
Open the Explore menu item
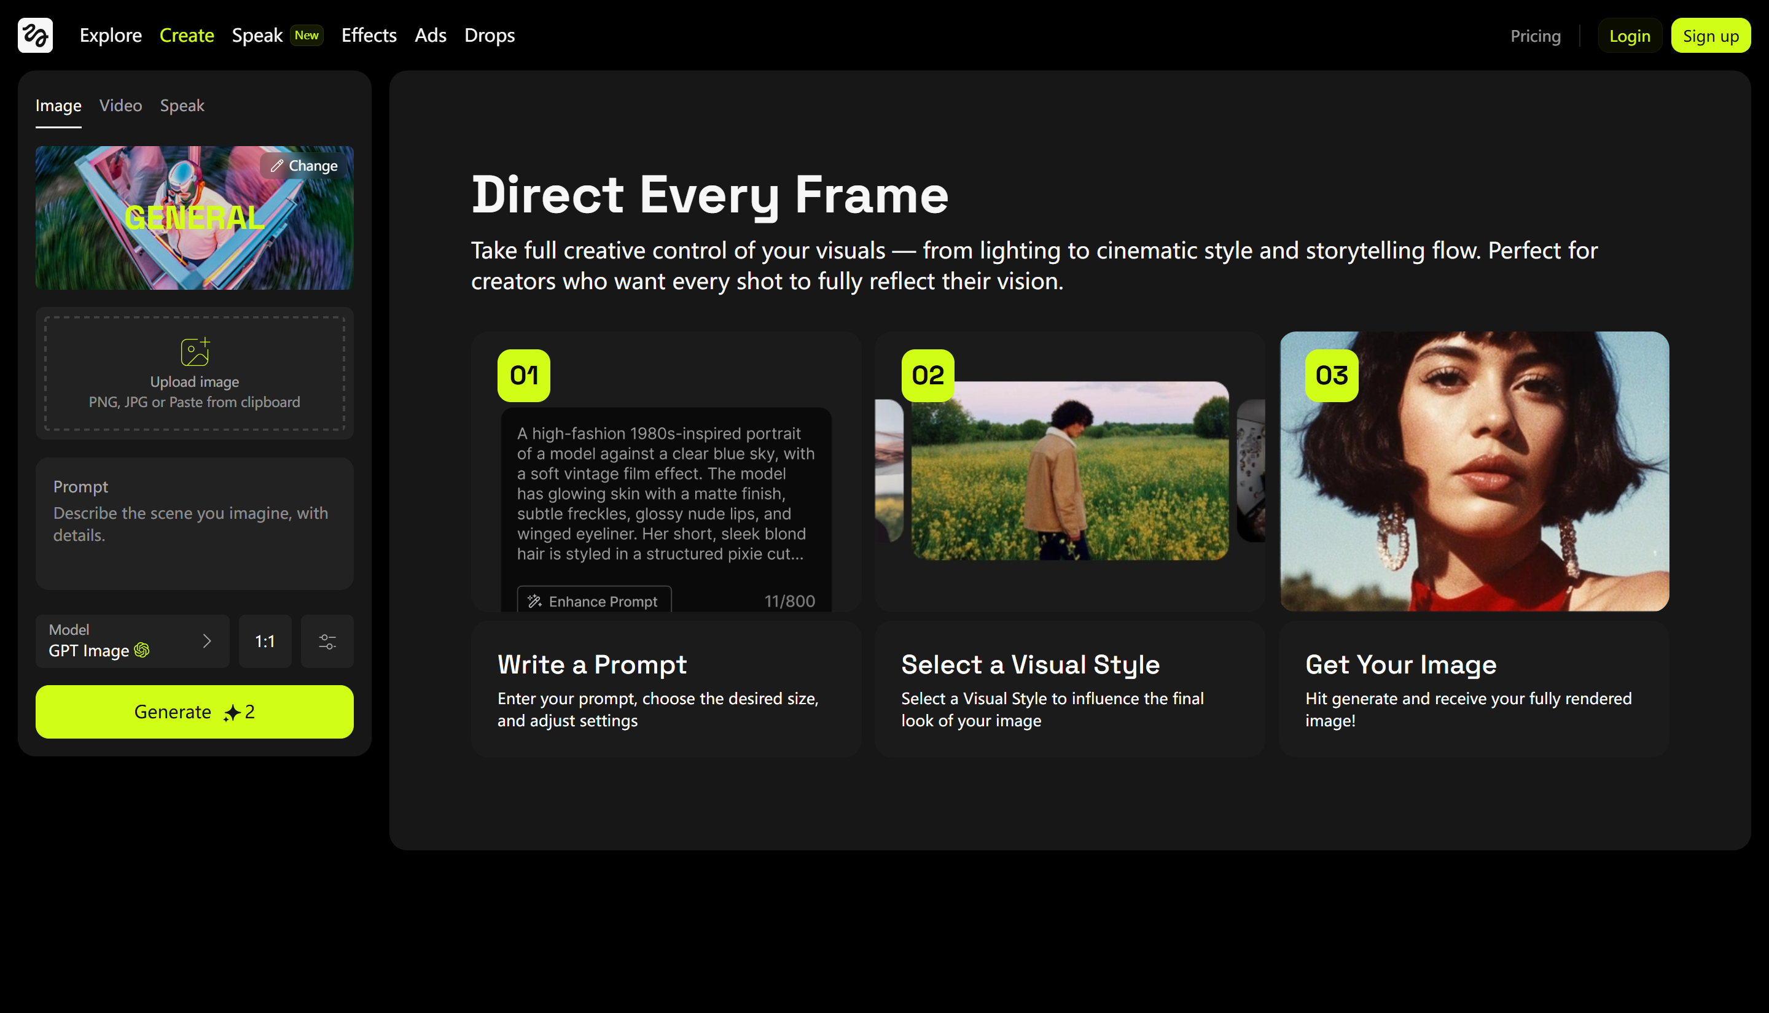point(110,35)
